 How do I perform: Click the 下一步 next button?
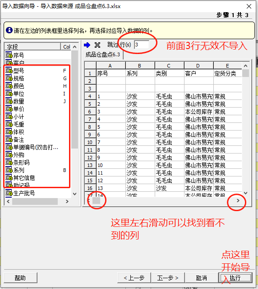click(168, 278)
